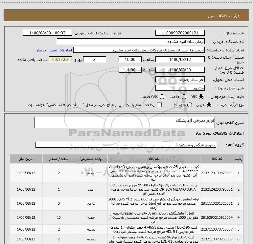This screenshot has height=244, width=253.
Task: Select the جزیی purchase type radio
Action: pyautogui.click(x=209, y=105)
